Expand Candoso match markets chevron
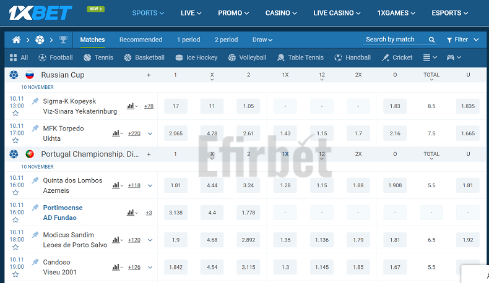Viewport: 489px width, 283px height. [x=150, y=267]
